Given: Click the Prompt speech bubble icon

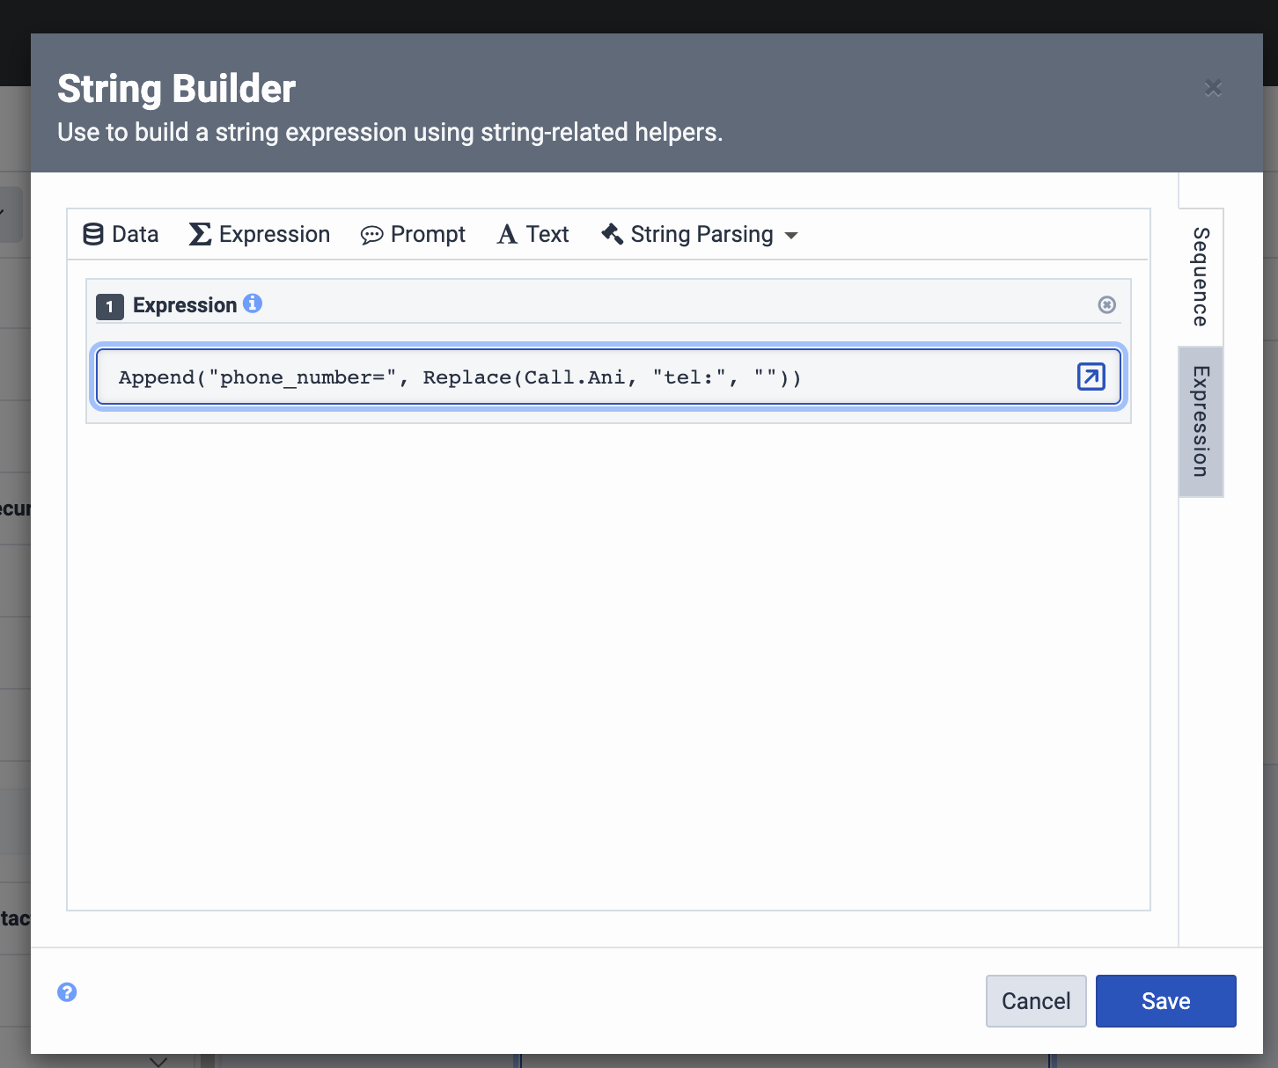Looking at the screenshot, I should pos(371,235).
